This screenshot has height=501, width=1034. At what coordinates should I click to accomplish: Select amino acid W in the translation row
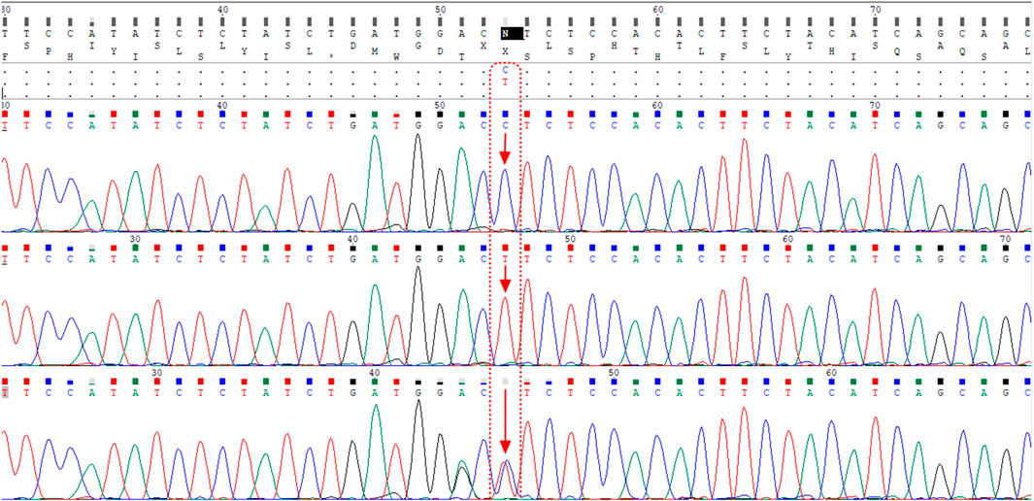pyautogui.click(x=396, y=56)
